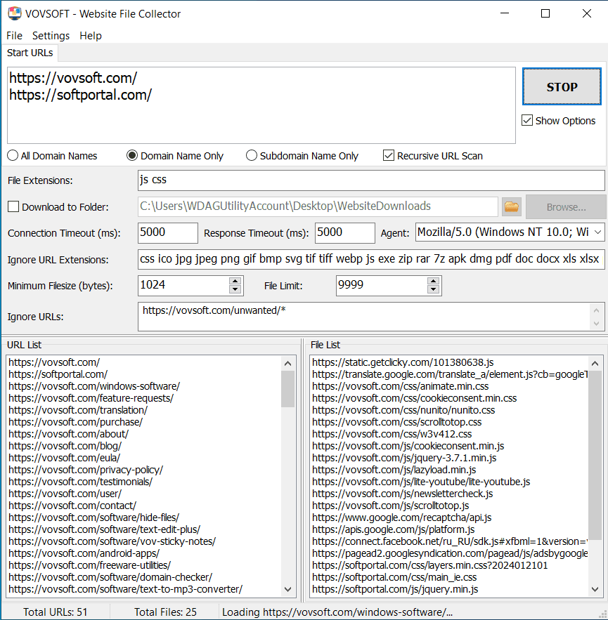Click into the Start URLs text area
Image resolution: width=608 pixels, height=620 pixels.
(261, 105)
